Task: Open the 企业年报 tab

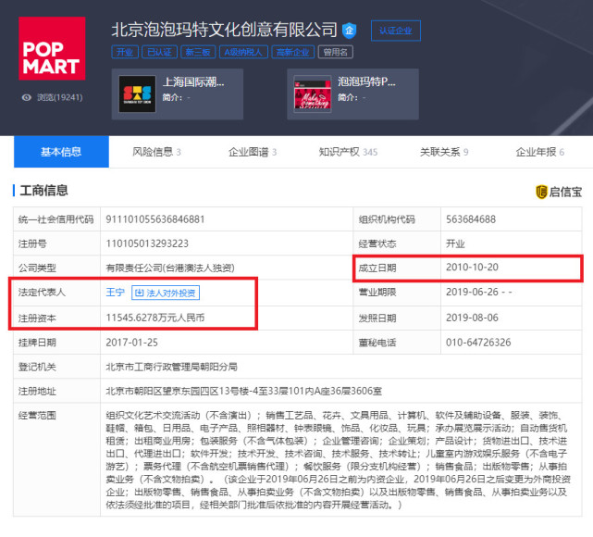Action: 539,152
